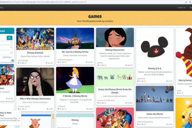Viewport: 192px width, 128px height.
Task: Open the middle filter dropdown in the sidebar
Action: (6, 48)
